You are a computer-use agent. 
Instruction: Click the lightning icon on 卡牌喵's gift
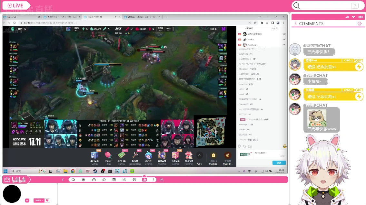pos(359,97)
